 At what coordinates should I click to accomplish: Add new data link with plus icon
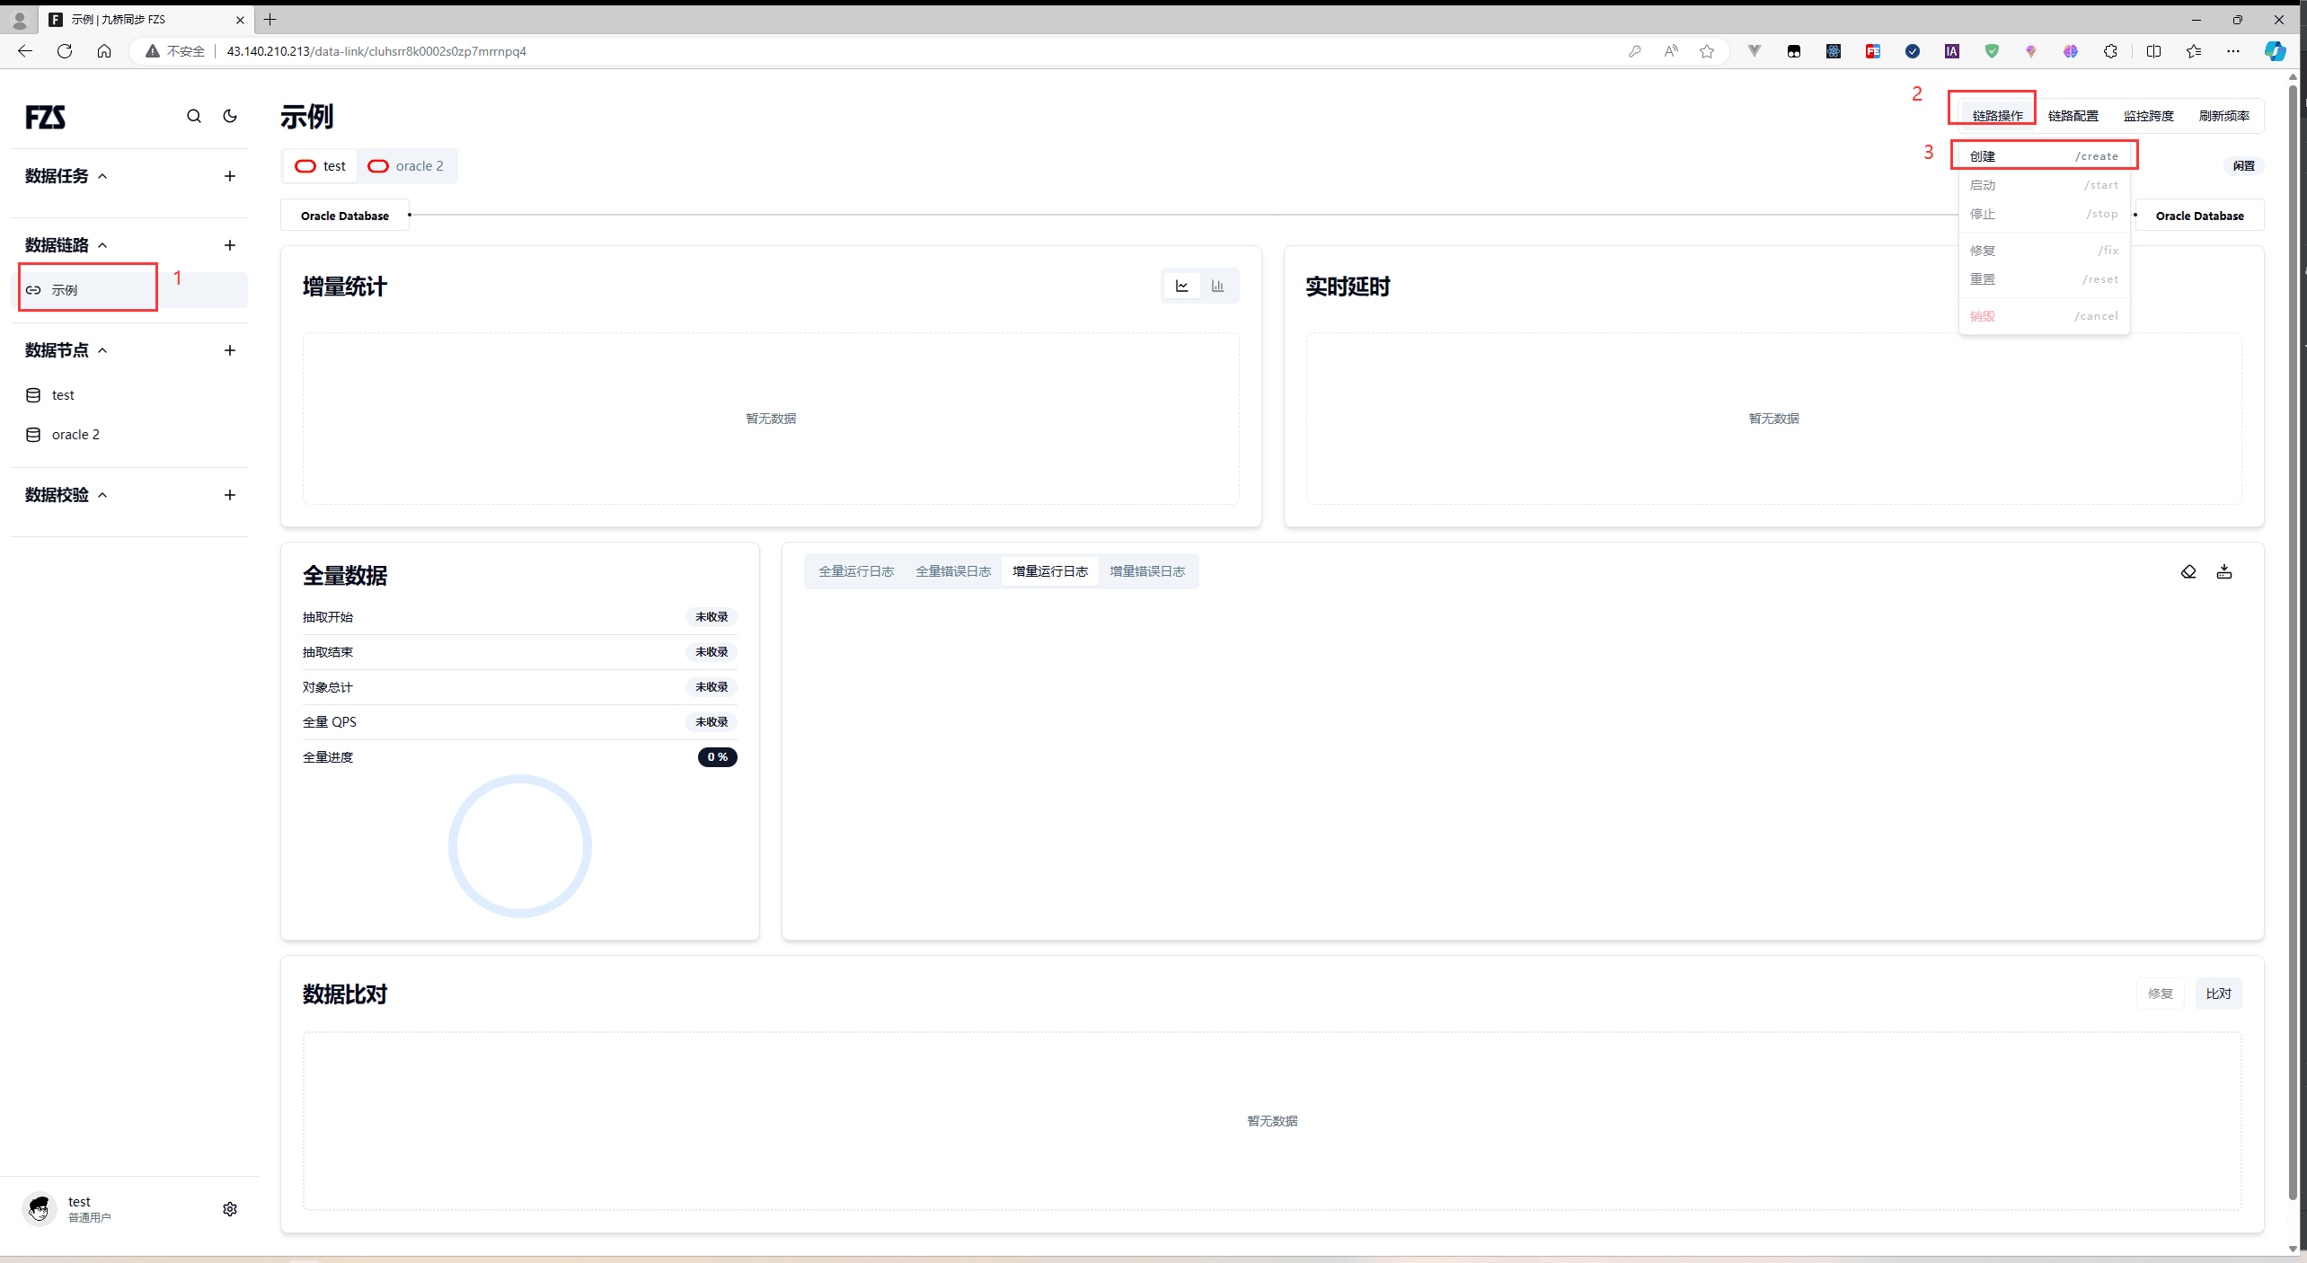tap(230, 245)
